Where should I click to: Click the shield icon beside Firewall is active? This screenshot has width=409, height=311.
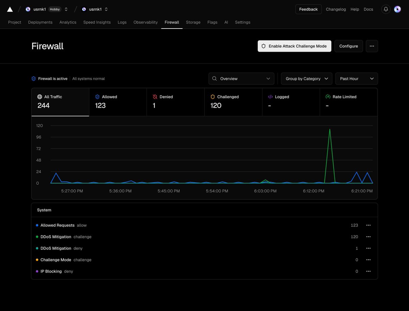(x=33, y=79)
